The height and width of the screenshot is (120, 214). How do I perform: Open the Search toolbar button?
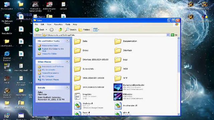coord(71,30)
